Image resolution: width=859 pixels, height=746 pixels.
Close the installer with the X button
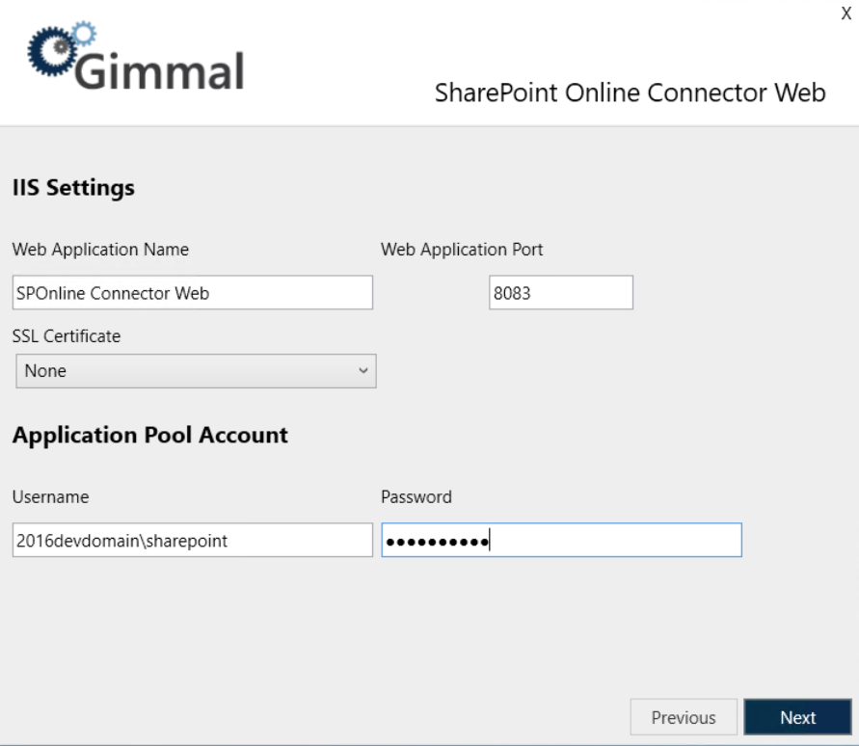point(846,14)
